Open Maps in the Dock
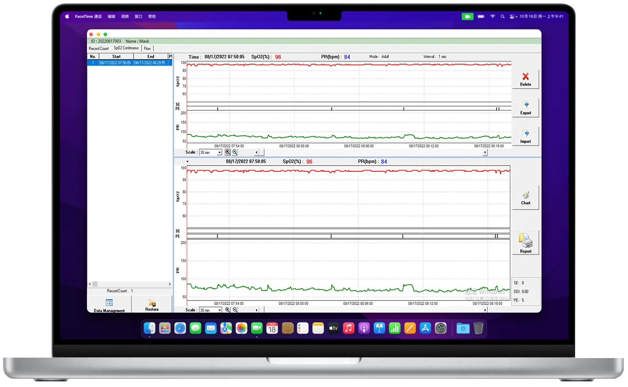 pyautogui.click(x=226, y=328)
